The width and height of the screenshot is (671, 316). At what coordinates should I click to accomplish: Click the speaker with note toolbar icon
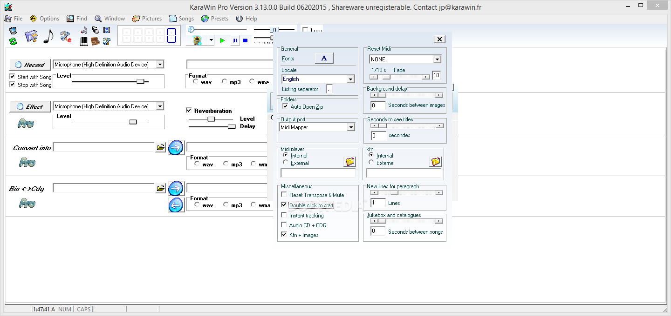pyautogui.click(x=84, y=31)
